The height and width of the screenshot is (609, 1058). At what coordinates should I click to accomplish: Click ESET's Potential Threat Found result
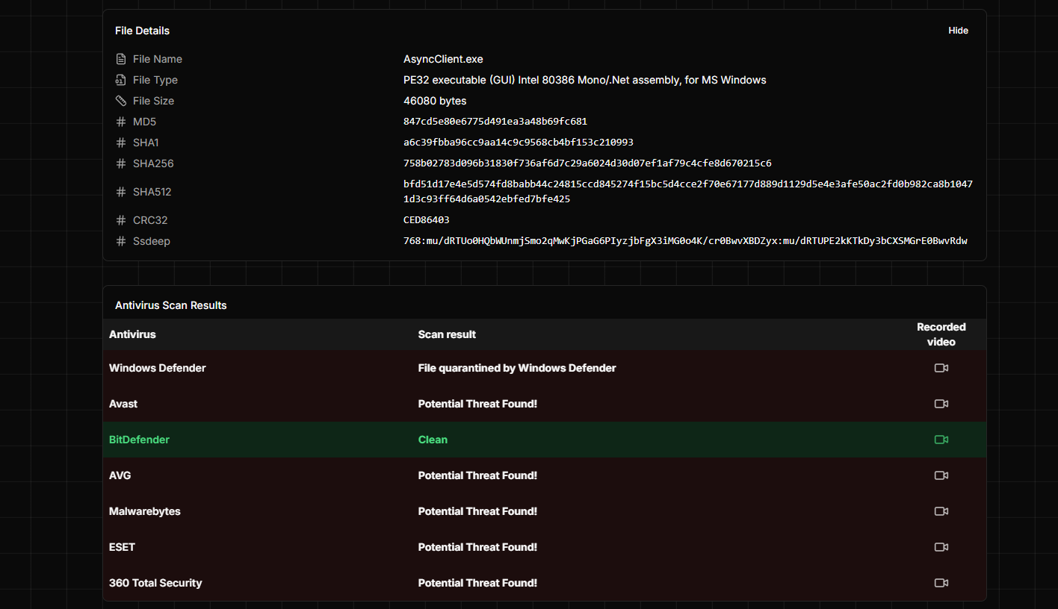(477, 547)
